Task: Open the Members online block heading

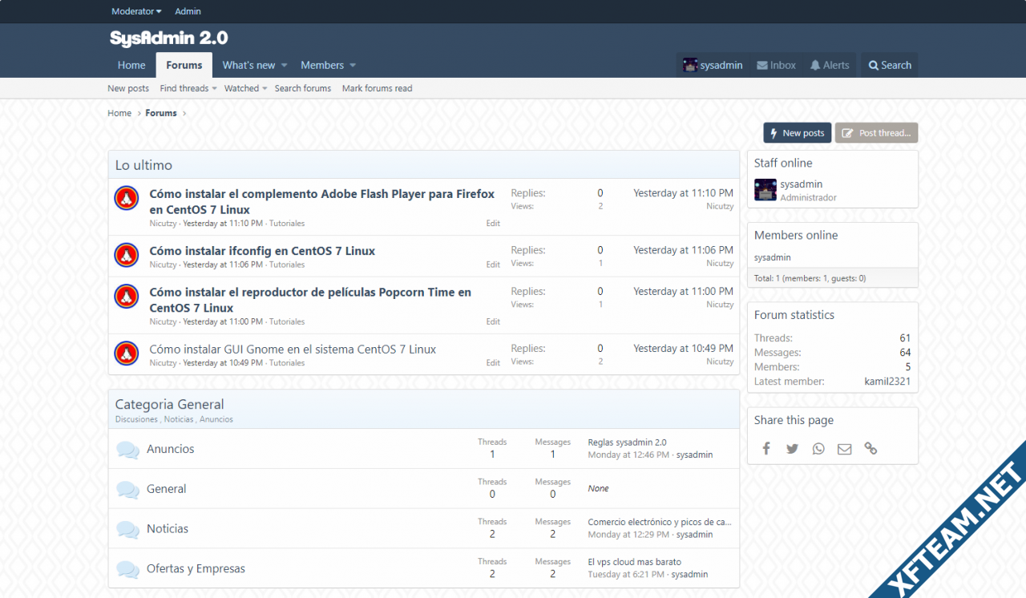Action: [x=796, y=235]
